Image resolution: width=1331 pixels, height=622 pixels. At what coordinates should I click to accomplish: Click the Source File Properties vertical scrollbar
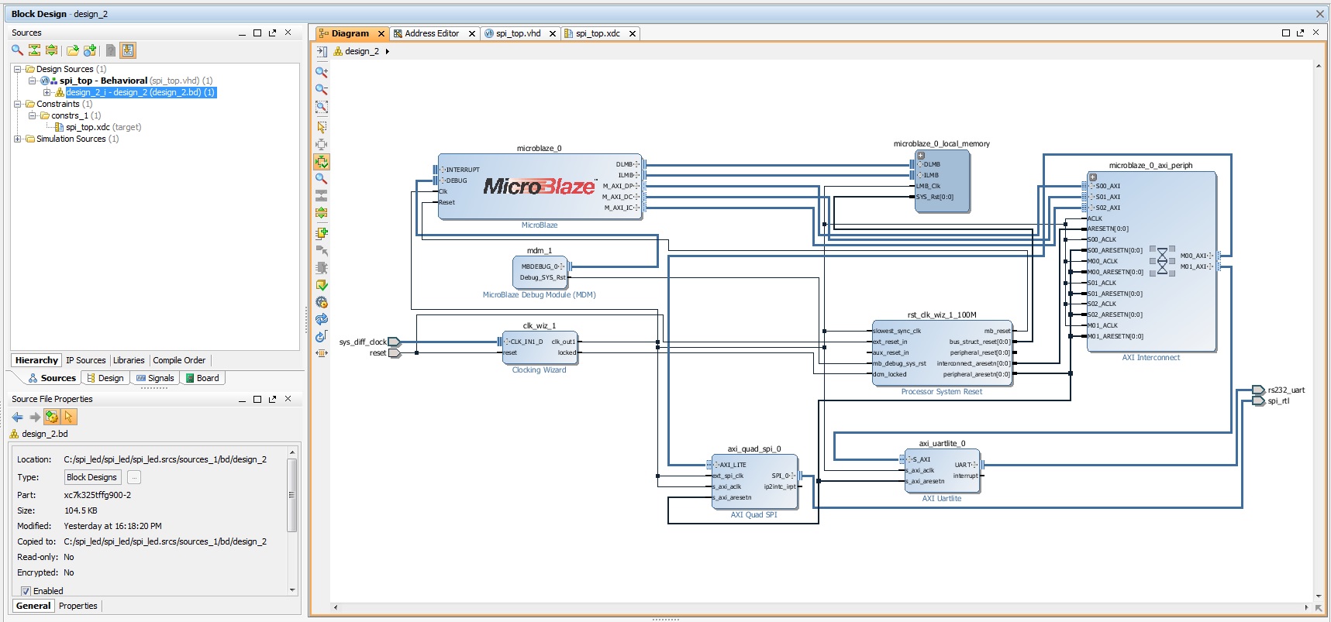[292, 496]
